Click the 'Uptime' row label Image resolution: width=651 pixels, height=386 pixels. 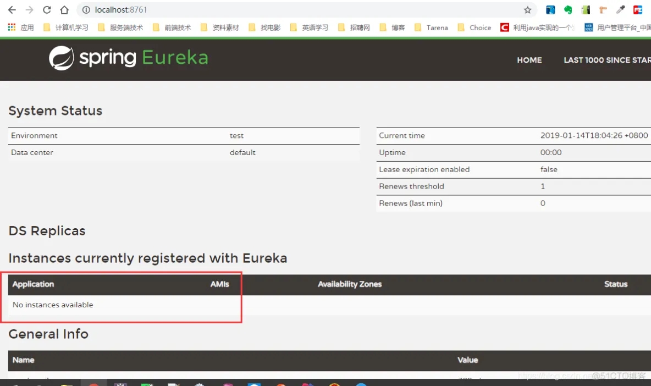pyautogui.click(x=392, y=153)
